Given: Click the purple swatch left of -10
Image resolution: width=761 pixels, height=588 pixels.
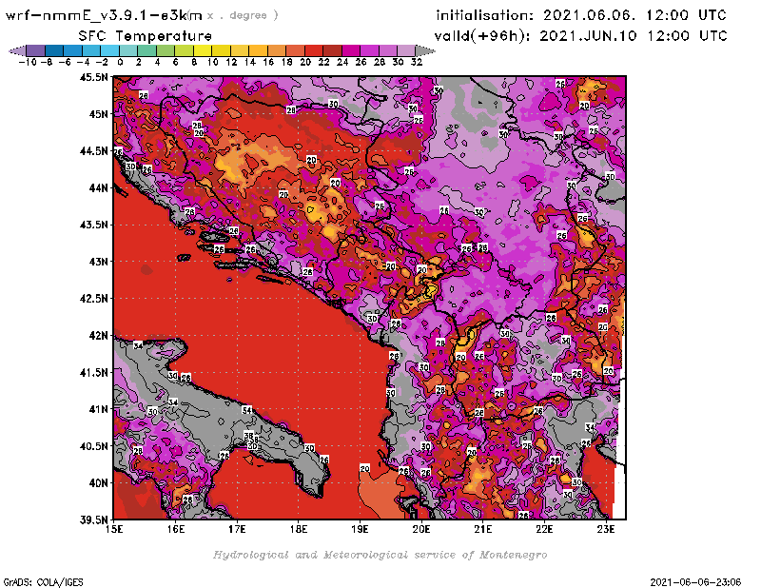Looking at the screenshot, I should [x=34, y=50].
